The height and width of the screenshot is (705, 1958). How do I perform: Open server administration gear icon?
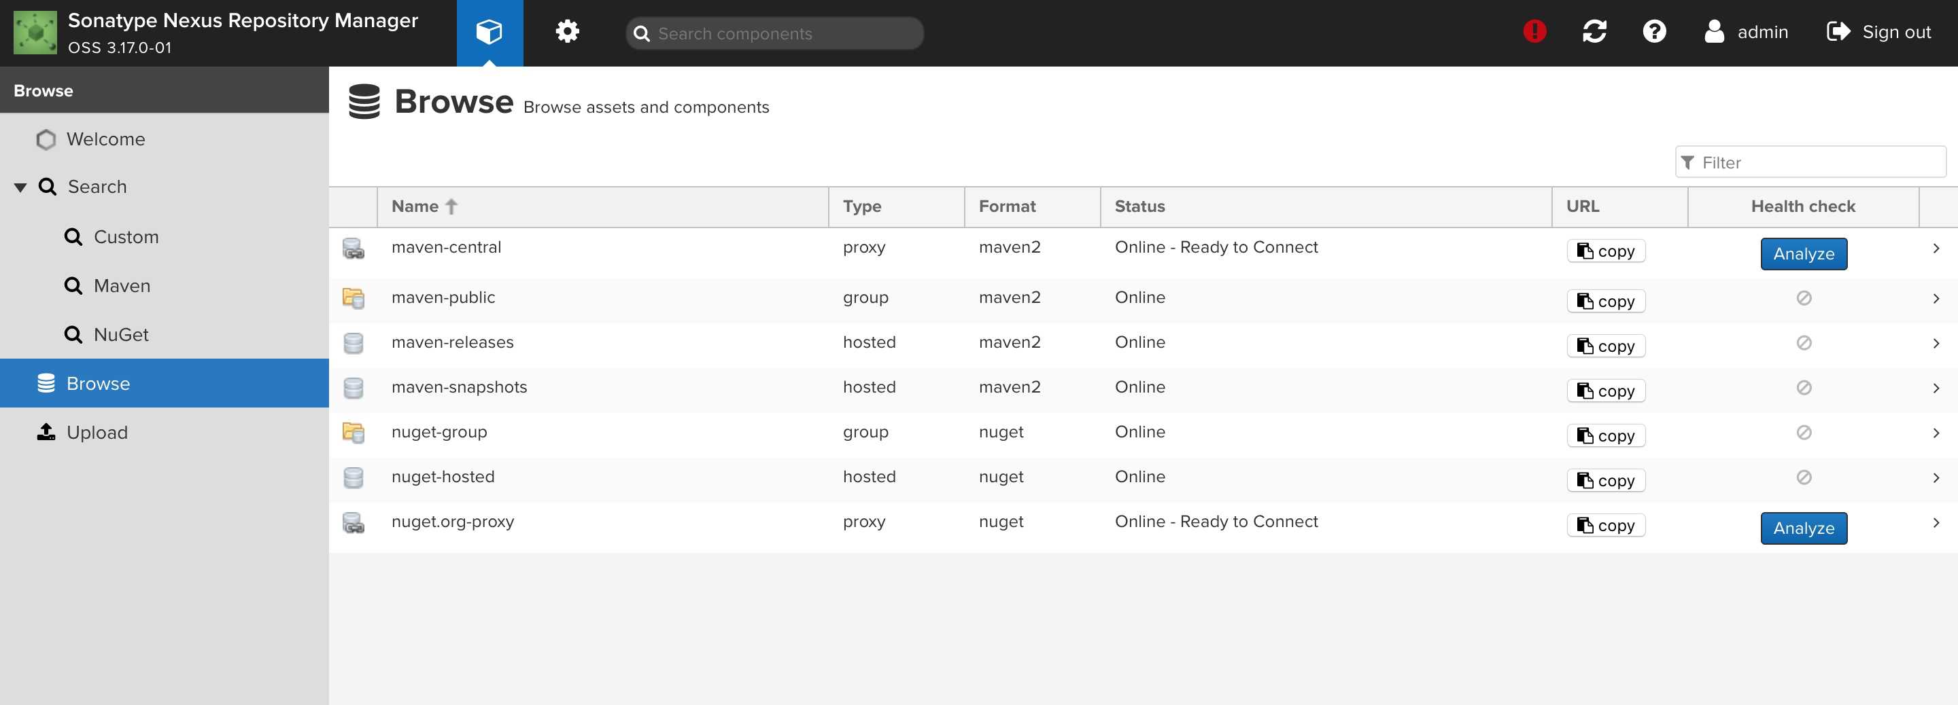567,32
